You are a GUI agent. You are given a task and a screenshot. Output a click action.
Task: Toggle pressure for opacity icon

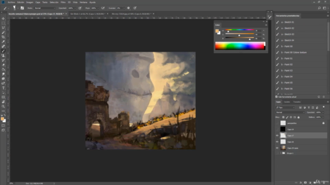pyautogui.click(x=80, y=8)
